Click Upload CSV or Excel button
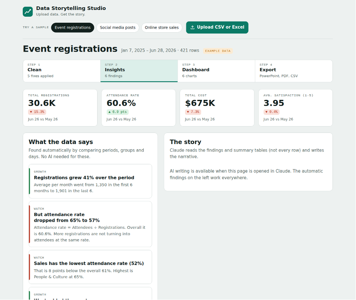Image resolution: width=356 pixels, height=300 pixels. pos(217,27)
